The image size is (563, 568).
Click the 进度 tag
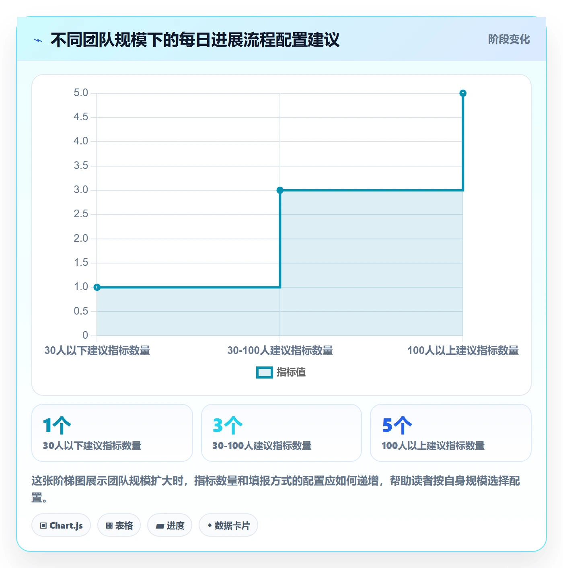[x=170, y=525]
